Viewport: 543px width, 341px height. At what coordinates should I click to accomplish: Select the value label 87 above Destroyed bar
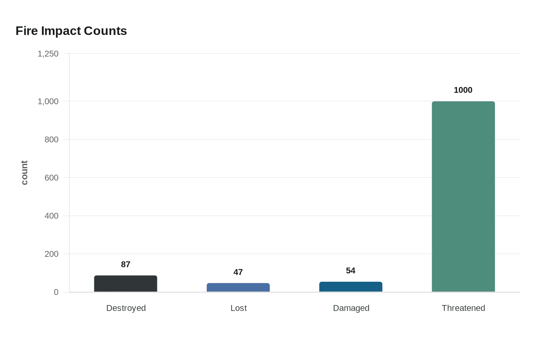pyautogui.click(x=125, y=264)
